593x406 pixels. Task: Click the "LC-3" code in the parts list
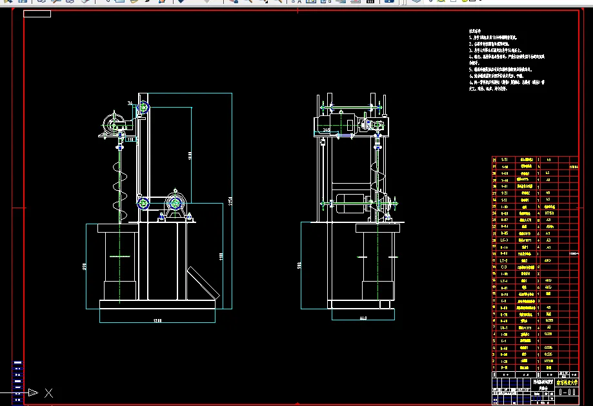[x=504, y=240]
